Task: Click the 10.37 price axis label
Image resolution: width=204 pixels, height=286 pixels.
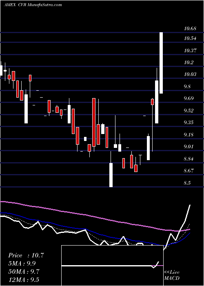Action: (x=190, y=50)
